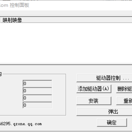Click the 映射映像 column header

pyautogui.click(x=66, y=20)
